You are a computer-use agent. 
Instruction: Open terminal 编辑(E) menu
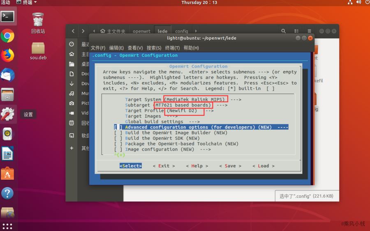tap(116, 48)
